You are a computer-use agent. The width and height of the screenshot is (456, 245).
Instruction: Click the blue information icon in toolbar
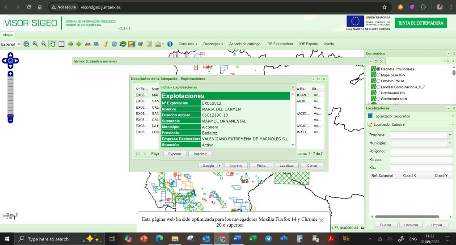point(170,44)
